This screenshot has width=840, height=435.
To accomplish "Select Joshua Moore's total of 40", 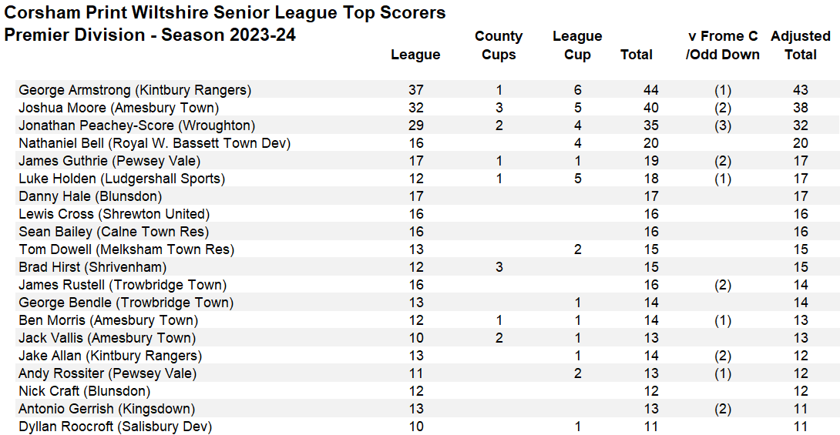I will tap(651, 108).
